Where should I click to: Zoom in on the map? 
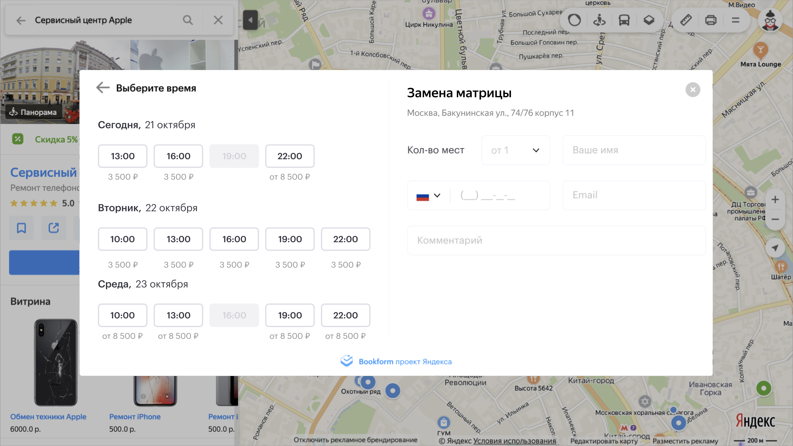[x=775, y=199]
